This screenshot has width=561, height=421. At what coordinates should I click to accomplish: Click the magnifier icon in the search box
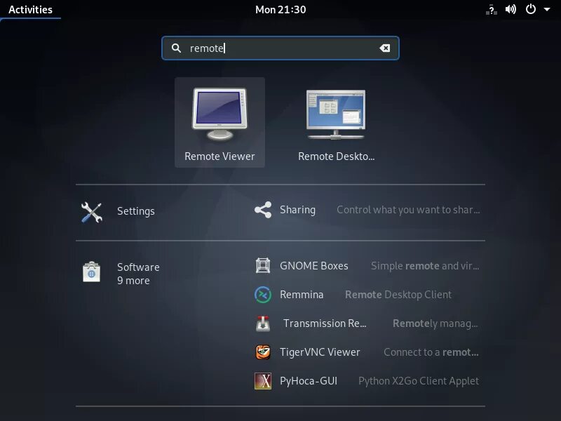pyautogui.click(x=176, y=48)
